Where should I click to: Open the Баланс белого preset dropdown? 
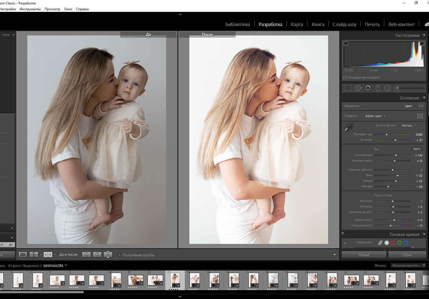(x=409, y=125)
